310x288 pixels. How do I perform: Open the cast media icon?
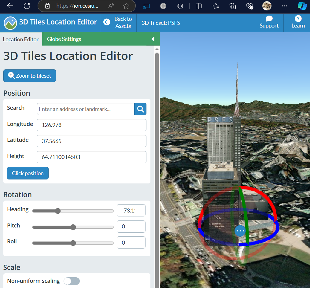pos(146,6)
